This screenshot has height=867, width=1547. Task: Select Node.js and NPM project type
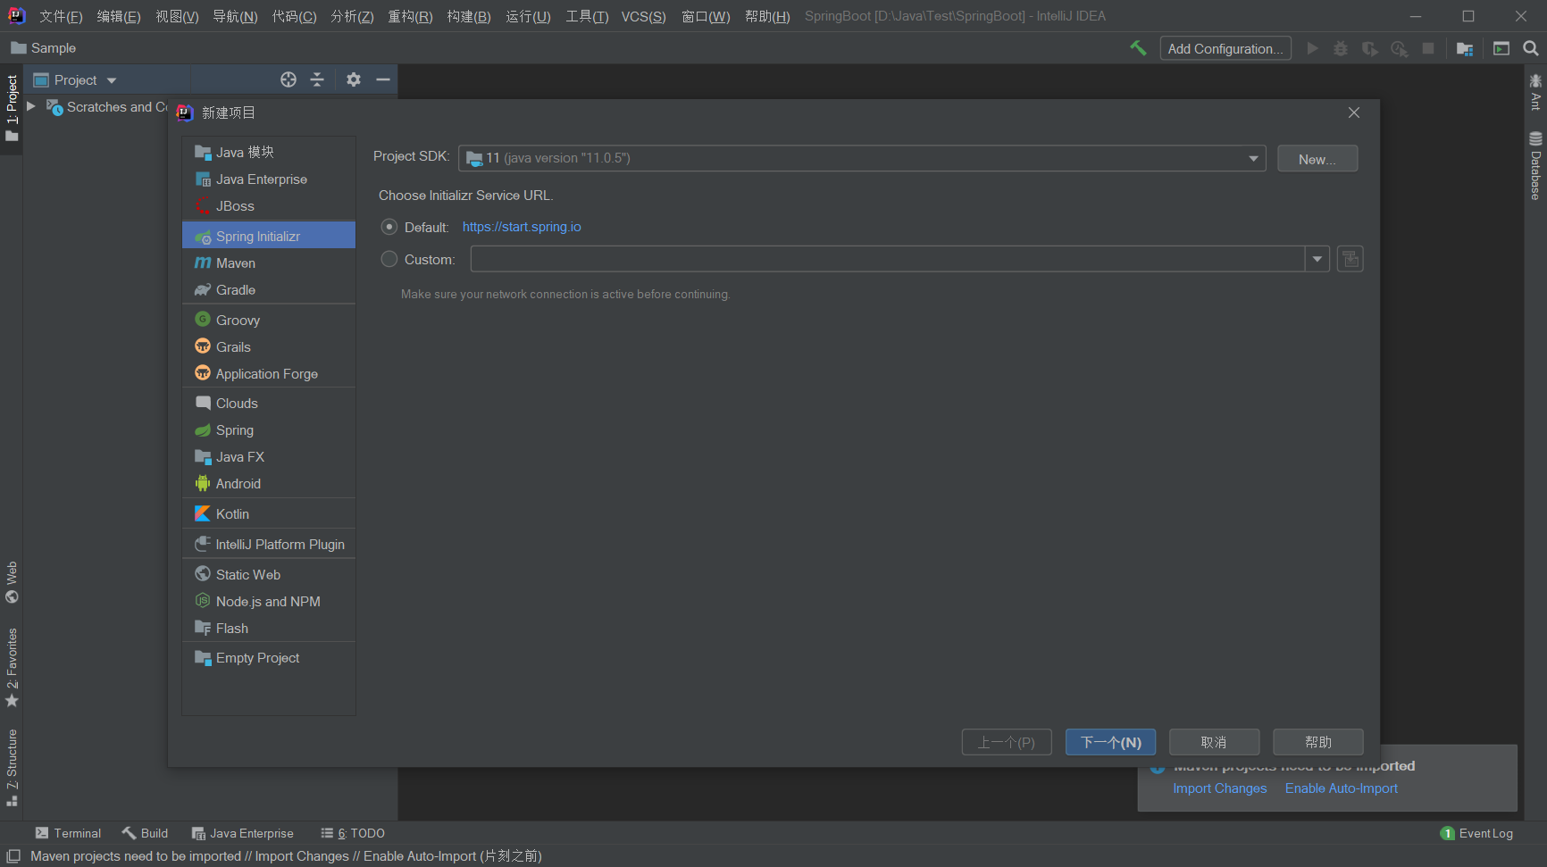(x=269, y=602)
